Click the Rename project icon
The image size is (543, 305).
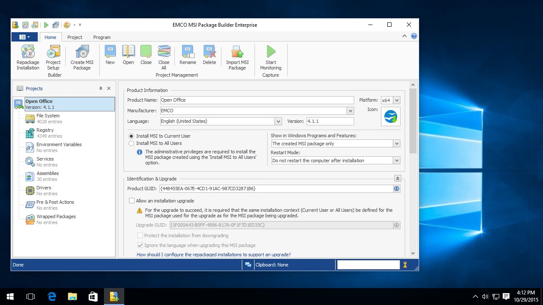click(x=188, y=55)
